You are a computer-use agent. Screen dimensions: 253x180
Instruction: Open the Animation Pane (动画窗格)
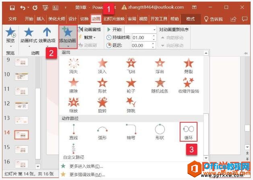pyautogui.click(x=90, y=29)
